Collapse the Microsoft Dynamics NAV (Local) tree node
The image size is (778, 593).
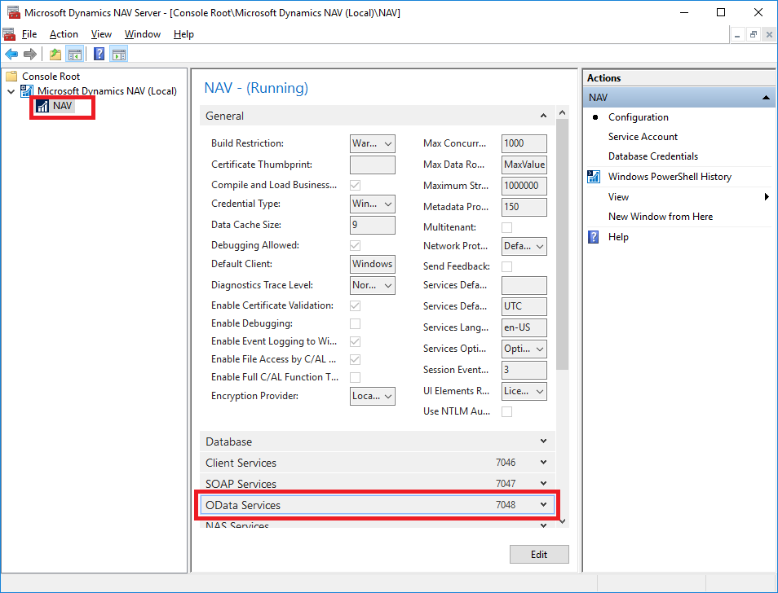(x=11, y=92)
